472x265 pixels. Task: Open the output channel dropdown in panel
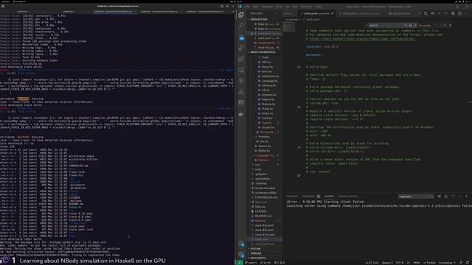click(416, 197)
